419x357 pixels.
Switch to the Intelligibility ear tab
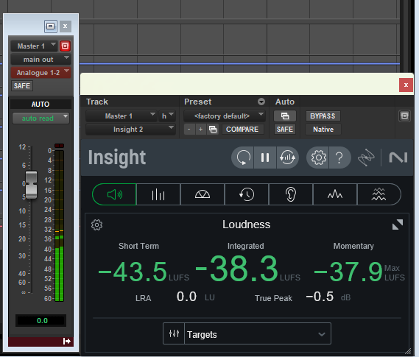[291, 194]
